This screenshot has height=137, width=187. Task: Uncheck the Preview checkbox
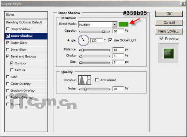tap(161, 38)
